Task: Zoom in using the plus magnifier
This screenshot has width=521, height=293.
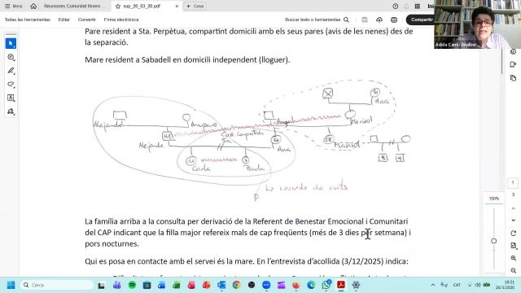Action: point(513,258)
